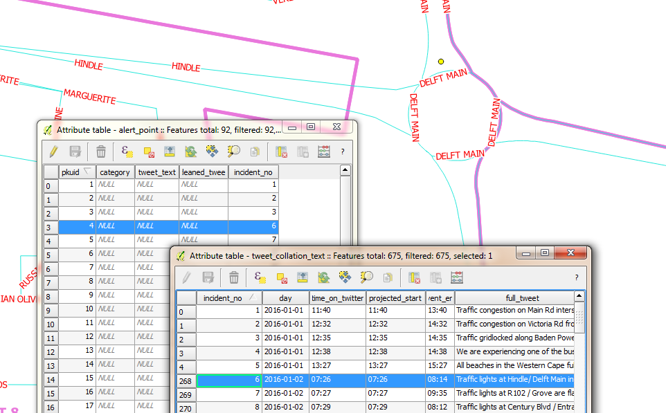Select row header 269 in tweet_collation_text table
This screenshot has width=666, height=413.
[x=186, y=394]
